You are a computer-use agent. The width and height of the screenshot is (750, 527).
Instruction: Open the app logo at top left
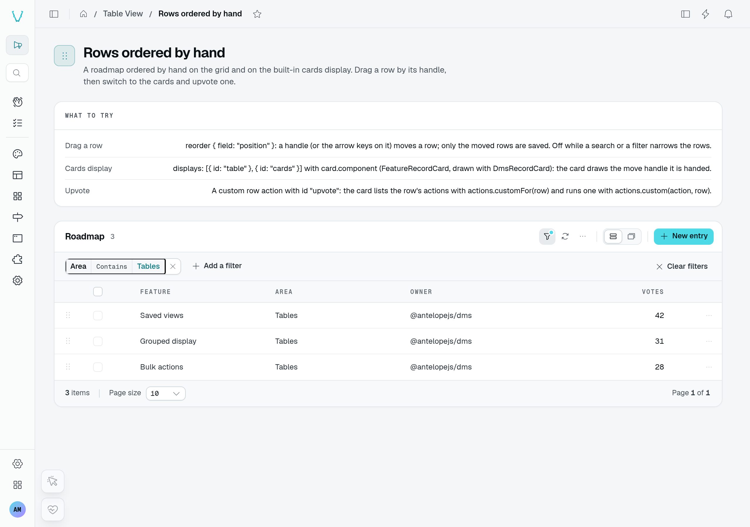click(x=17, y=16)
